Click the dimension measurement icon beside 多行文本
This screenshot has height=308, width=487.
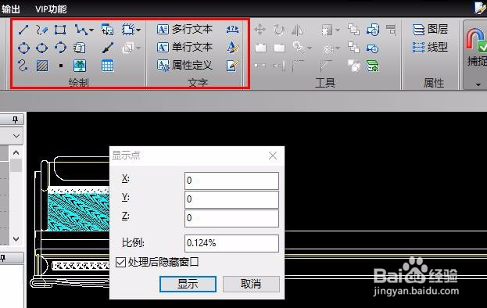coord(233,30)
